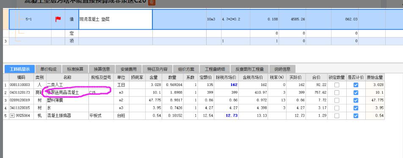Click the 台班 unit cell
The height and width of the screenshot is (158, 403).
[121, 116]
